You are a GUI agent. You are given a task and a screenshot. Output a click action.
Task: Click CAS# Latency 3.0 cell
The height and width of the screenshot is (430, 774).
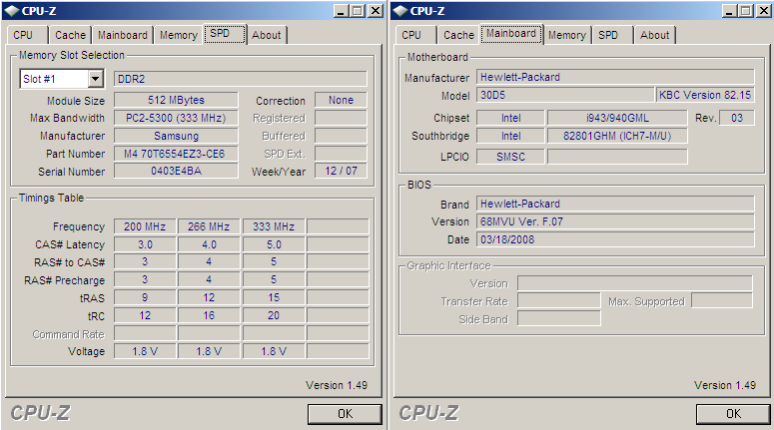click(145, 244)
